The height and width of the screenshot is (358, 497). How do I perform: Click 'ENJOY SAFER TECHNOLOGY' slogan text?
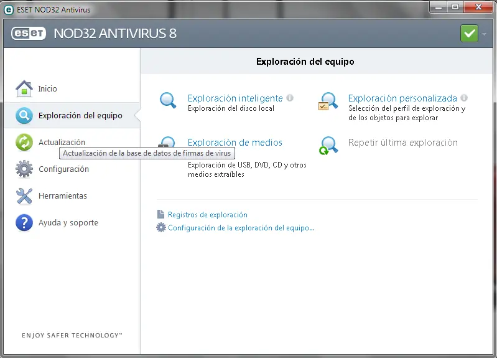(x=72, y=335)
